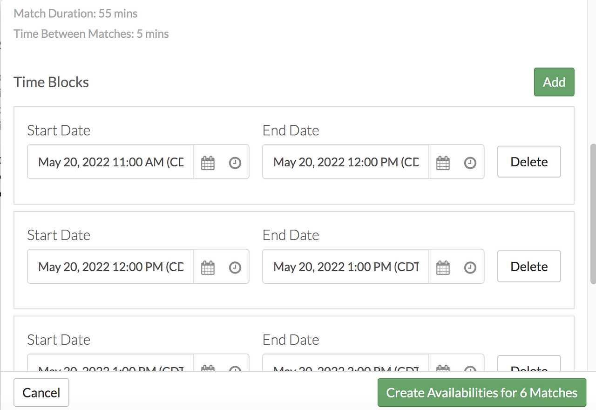Edit first block's 12:00 PM end date field
This screenshot has height=410, width=596.
click(345, 162)
